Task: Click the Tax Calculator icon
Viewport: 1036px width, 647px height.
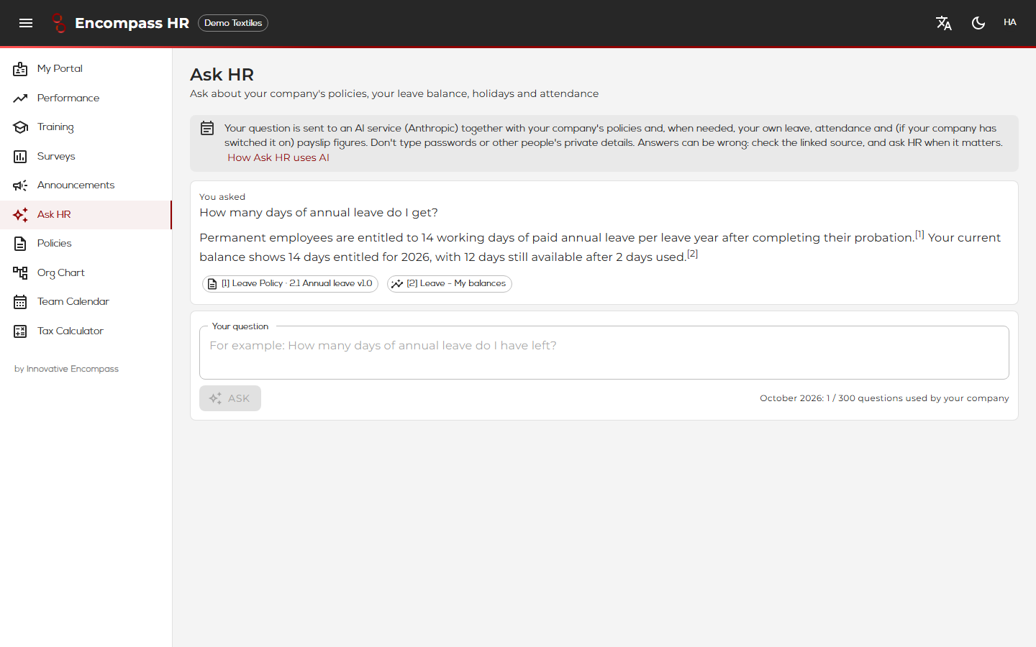Action: 20,331
